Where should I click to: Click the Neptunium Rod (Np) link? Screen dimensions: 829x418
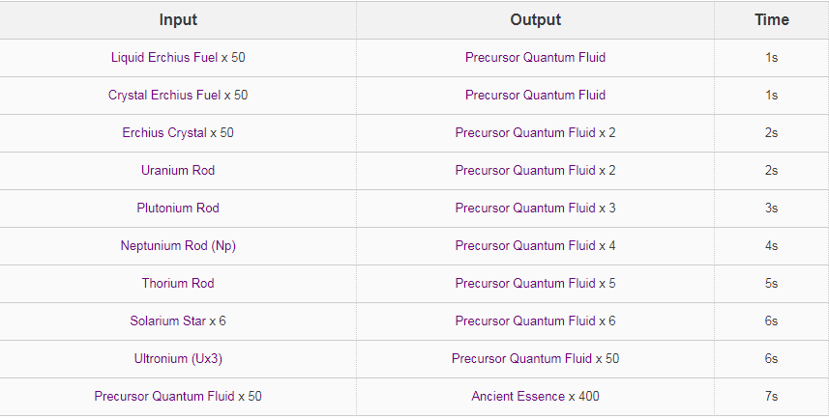coord(178,246)
